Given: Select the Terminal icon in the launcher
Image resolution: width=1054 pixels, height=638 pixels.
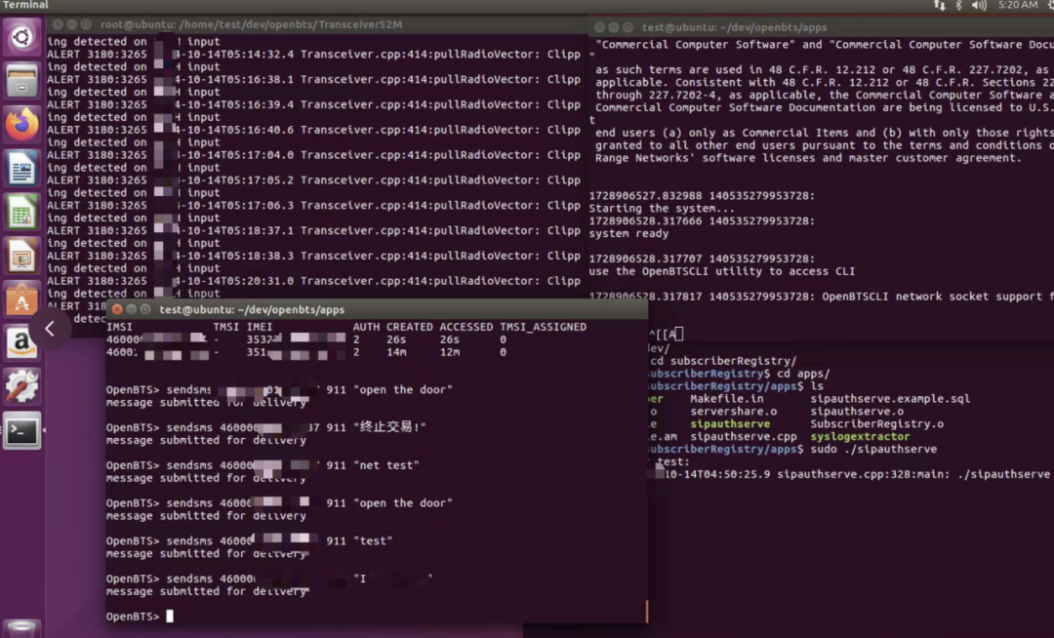Looking at the screenshot, I should [x=21, y=431].
